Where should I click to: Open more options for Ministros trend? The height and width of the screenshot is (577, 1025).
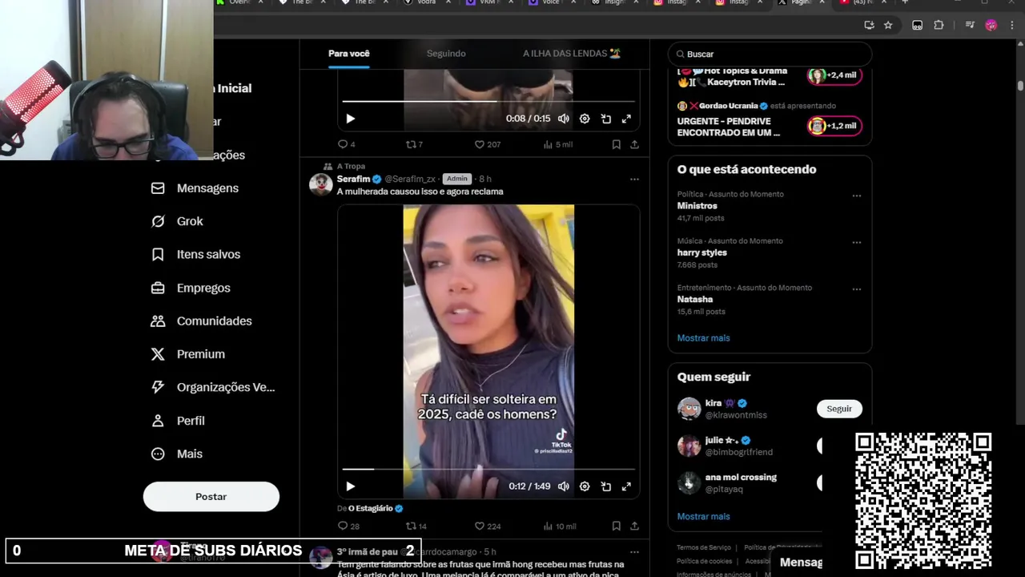[x=856, y=196]
